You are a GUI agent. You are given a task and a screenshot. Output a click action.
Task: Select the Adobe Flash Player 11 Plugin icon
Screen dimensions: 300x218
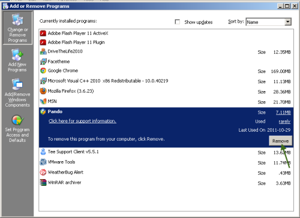(x=43, y=43)
